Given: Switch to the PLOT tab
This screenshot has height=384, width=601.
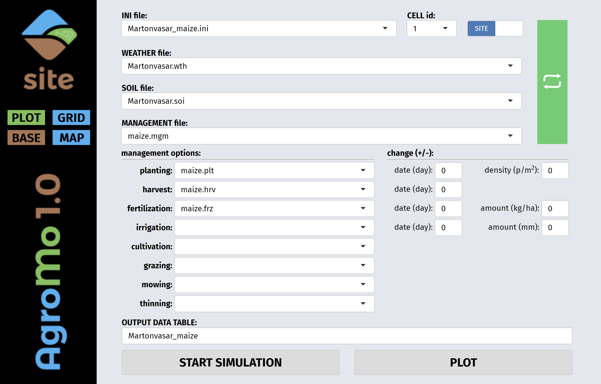Looking at the screenshot, I should pos(26,117).
